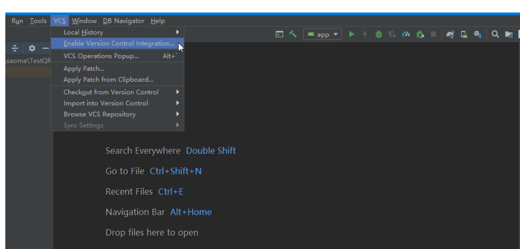
Task: Click the Stop square icon
Action: [x=433, y=34]
